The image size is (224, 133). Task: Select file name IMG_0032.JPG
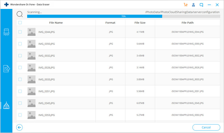click(46, 56)
